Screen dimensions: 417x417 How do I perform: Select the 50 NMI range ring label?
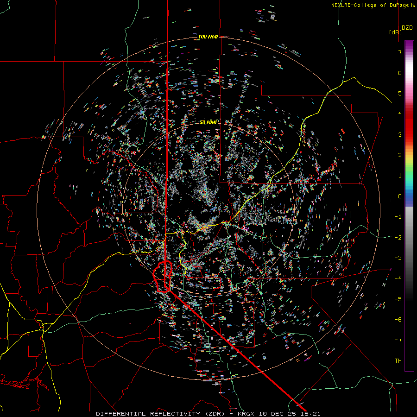pyautogui.click(x=208, y=122)
